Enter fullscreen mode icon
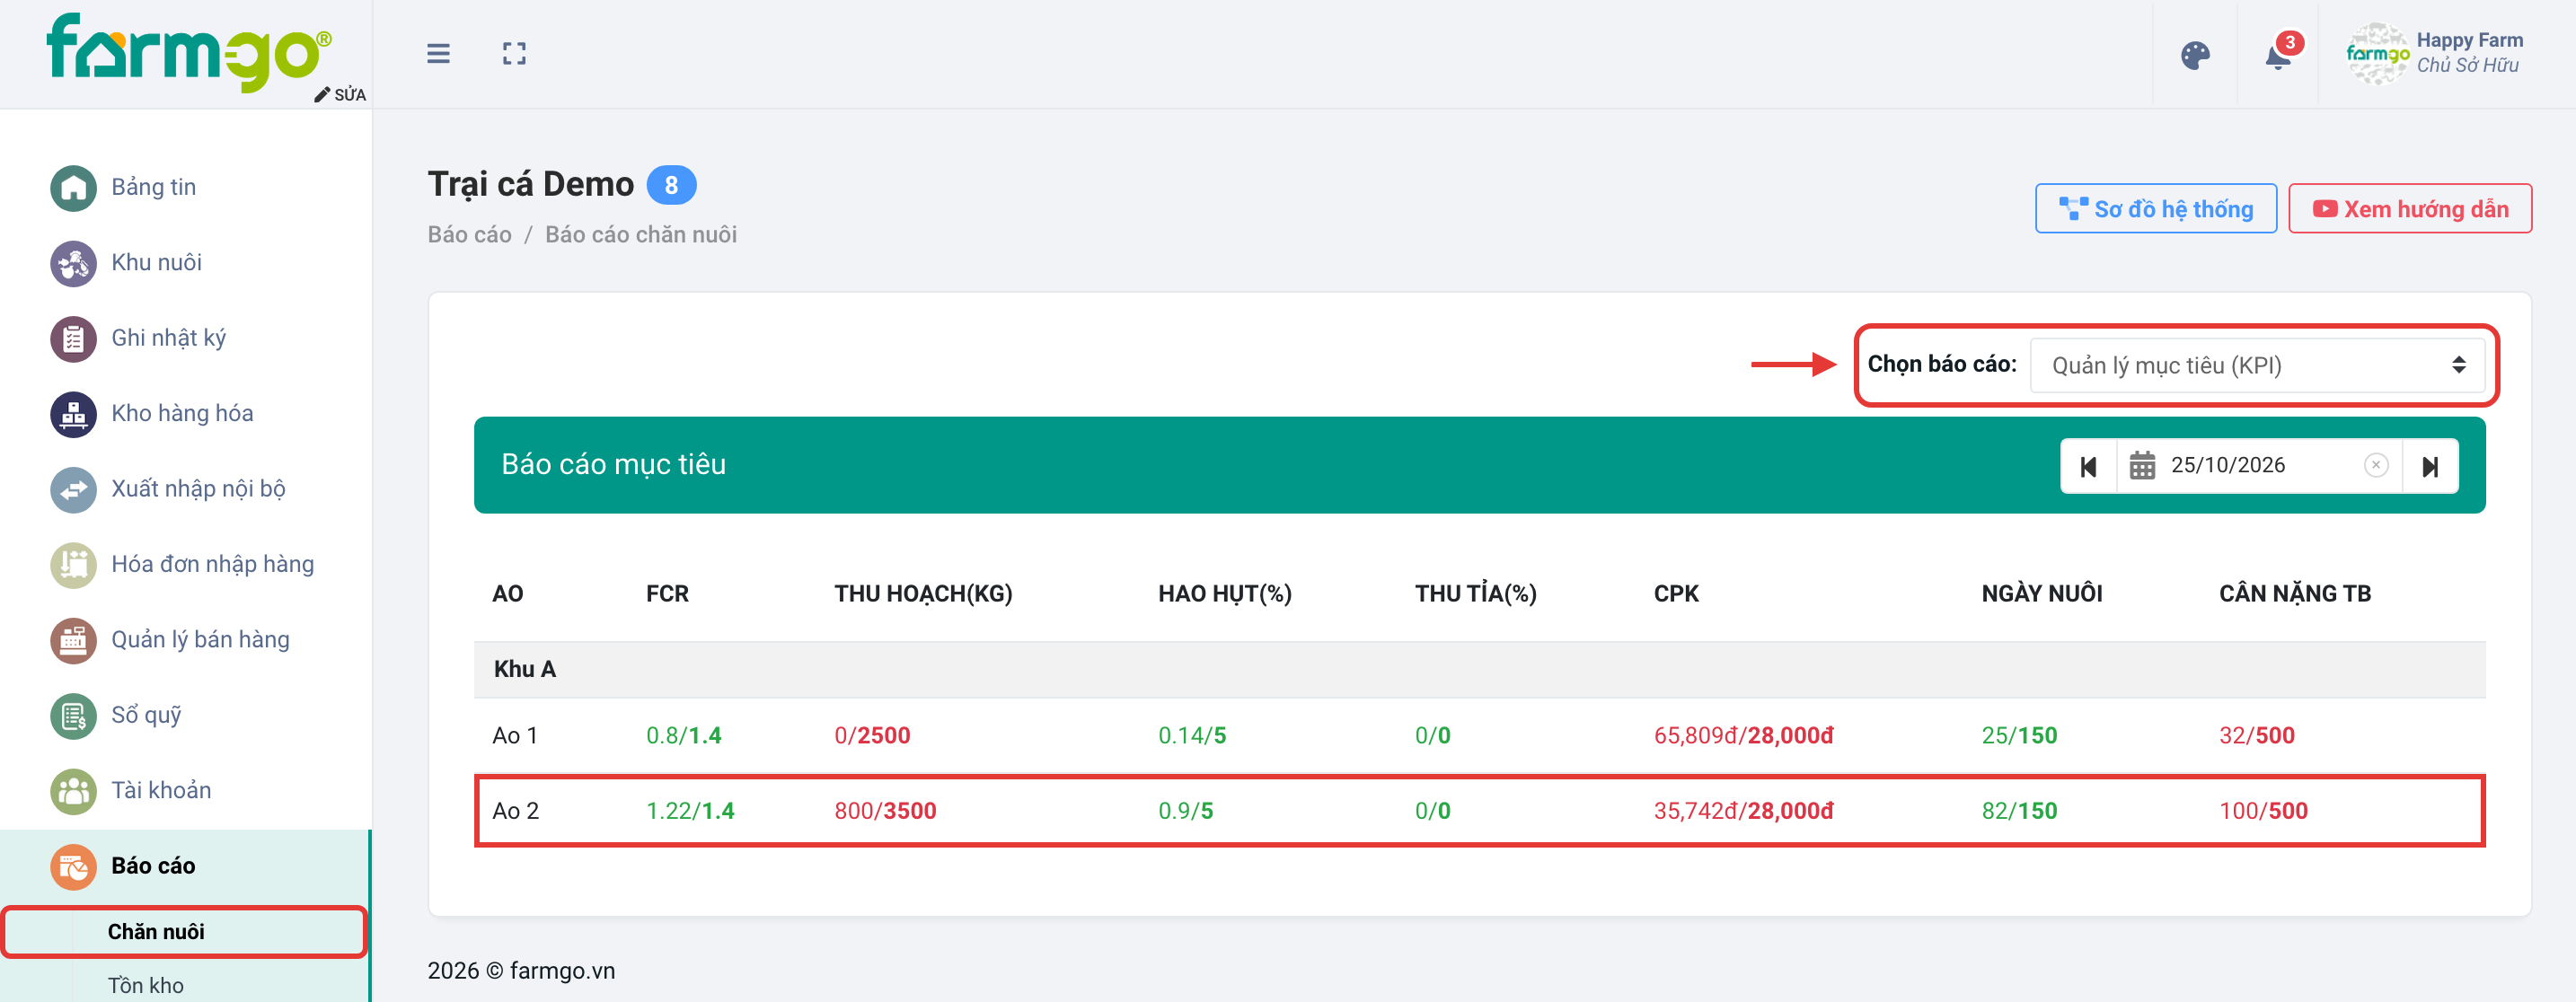2576x1002 pixels. (514, 54)
